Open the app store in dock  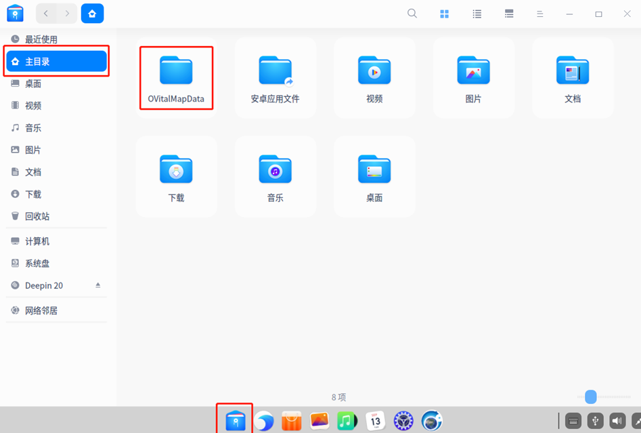click(x=291, y=421)
